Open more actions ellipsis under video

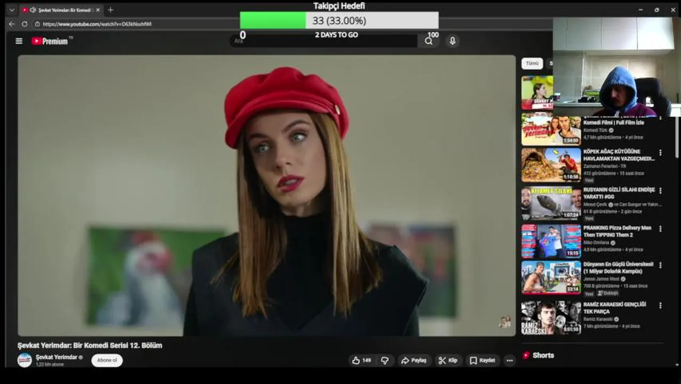pos(509,361)
